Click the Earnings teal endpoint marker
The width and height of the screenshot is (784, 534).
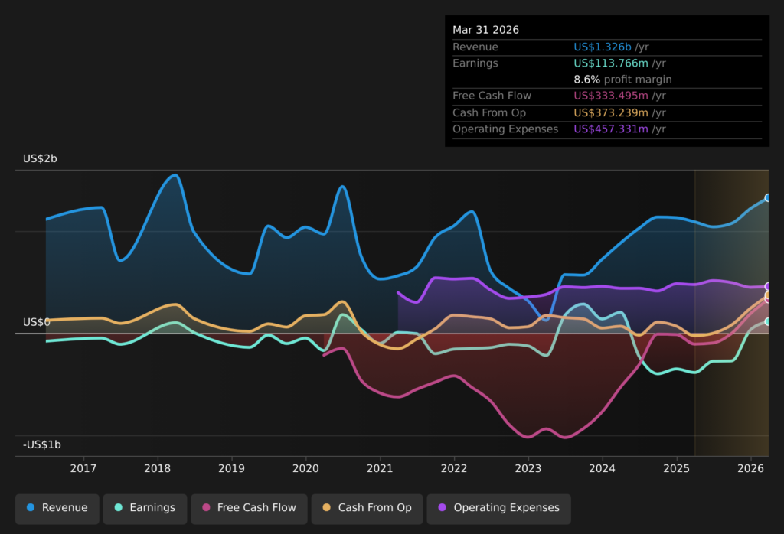(x=767, y=321)
